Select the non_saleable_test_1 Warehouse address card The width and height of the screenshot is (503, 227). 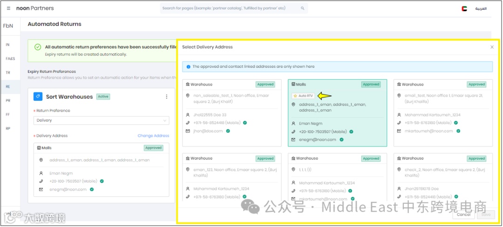231,113
